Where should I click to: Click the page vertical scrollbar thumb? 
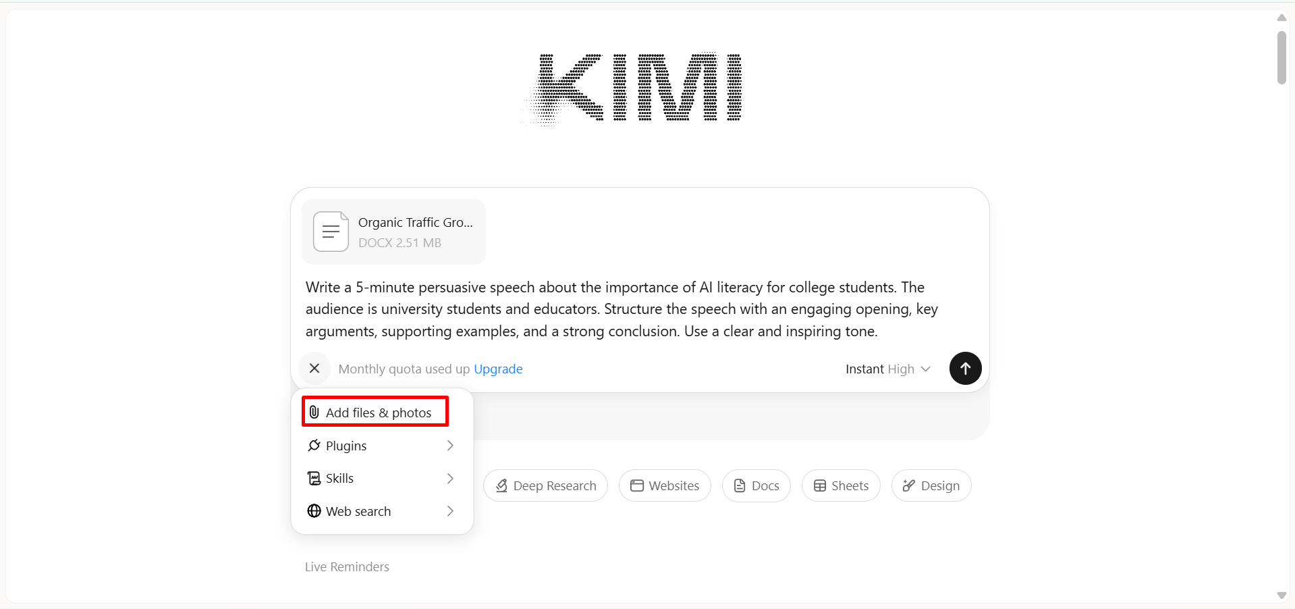pos(1282,57)
